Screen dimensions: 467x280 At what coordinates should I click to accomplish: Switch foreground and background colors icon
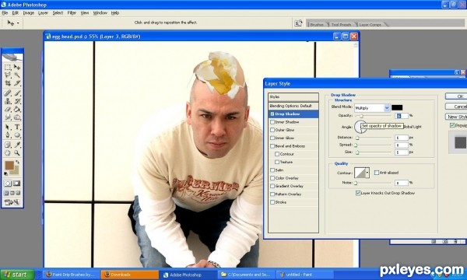(18, 163)
